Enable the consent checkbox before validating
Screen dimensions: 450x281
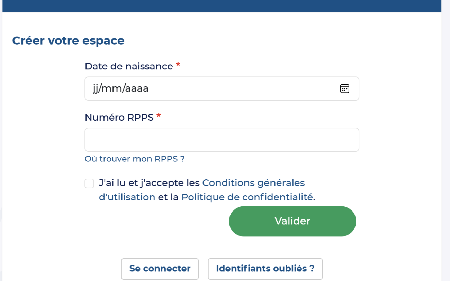point(89,183)
